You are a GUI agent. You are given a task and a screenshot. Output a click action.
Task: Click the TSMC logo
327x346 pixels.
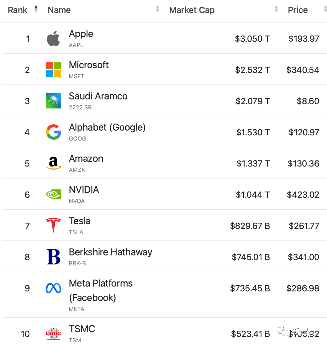(53, 334)
